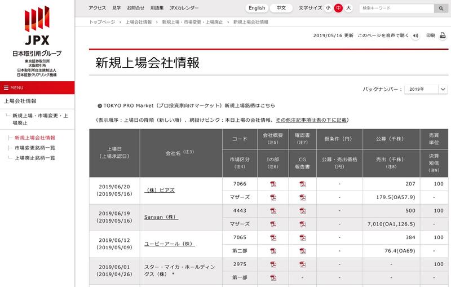Screen dimensions: 451x287
Task: Set font size to small (小)
Action: point(328,8)
